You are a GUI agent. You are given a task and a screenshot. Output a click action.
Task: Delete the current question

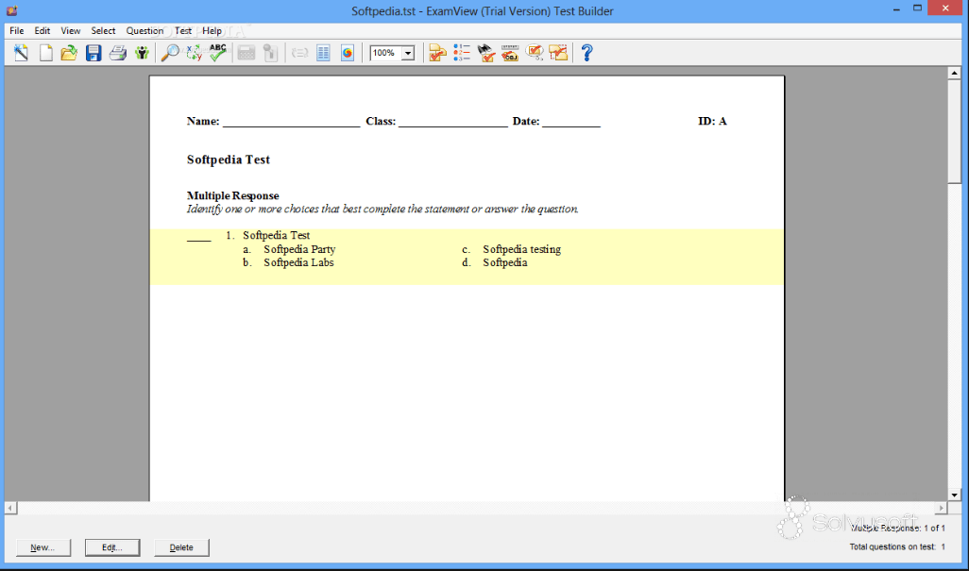(181, 547)
